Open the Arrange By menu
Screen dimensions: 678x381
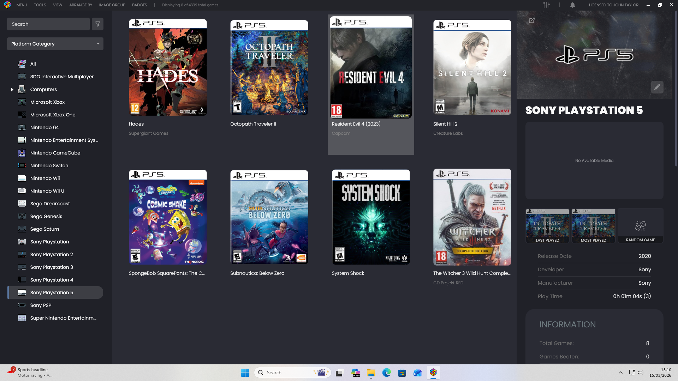click(x=81, y=5)
